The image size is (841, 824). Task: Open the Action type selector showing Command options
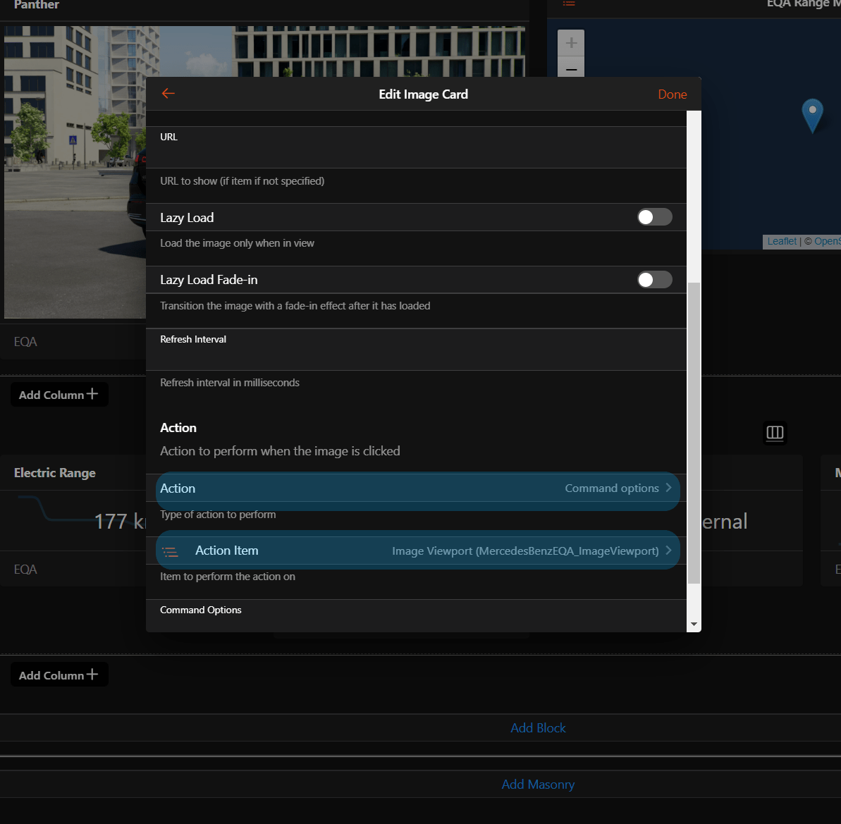417,488
